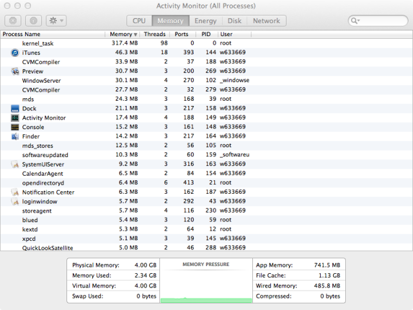Select the iTunes process name
Image resolution: width=413 pixels, height=310 pixels.
tap(31, 53)
